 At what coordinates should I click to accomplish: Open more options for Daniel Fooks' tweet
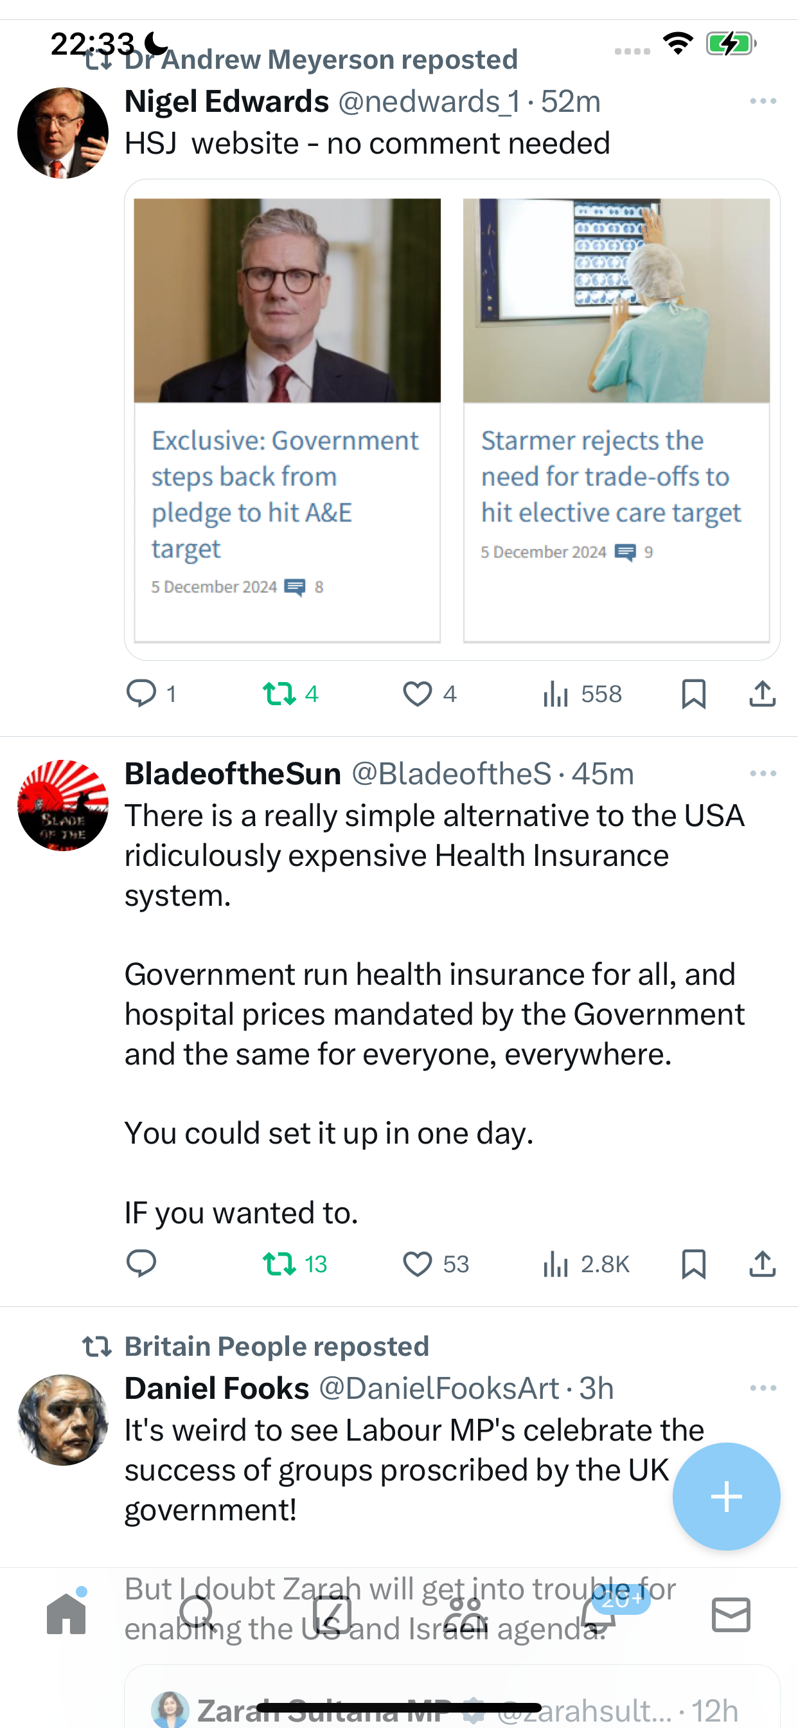[763, 1388]
